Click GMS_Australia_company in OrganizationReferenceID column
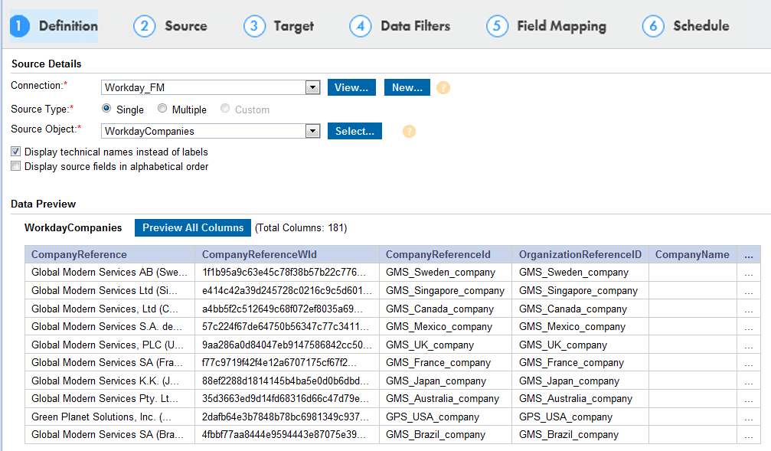 pyautogui.click(x=580, y=398)
